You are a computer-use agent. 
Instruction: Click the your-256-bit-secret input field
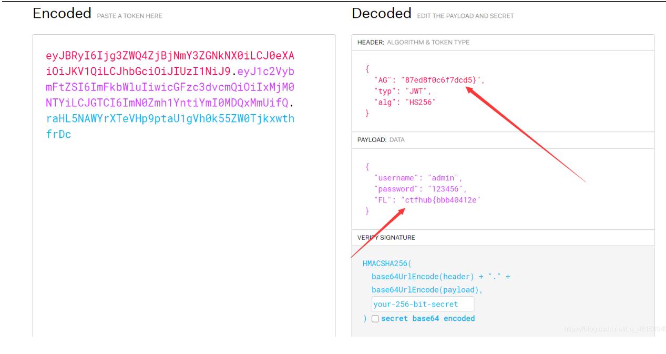(x=423, y=304)
